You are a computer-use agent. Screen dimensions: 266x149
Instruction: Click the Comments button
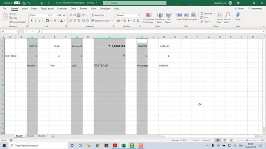[x=255, y=8]
